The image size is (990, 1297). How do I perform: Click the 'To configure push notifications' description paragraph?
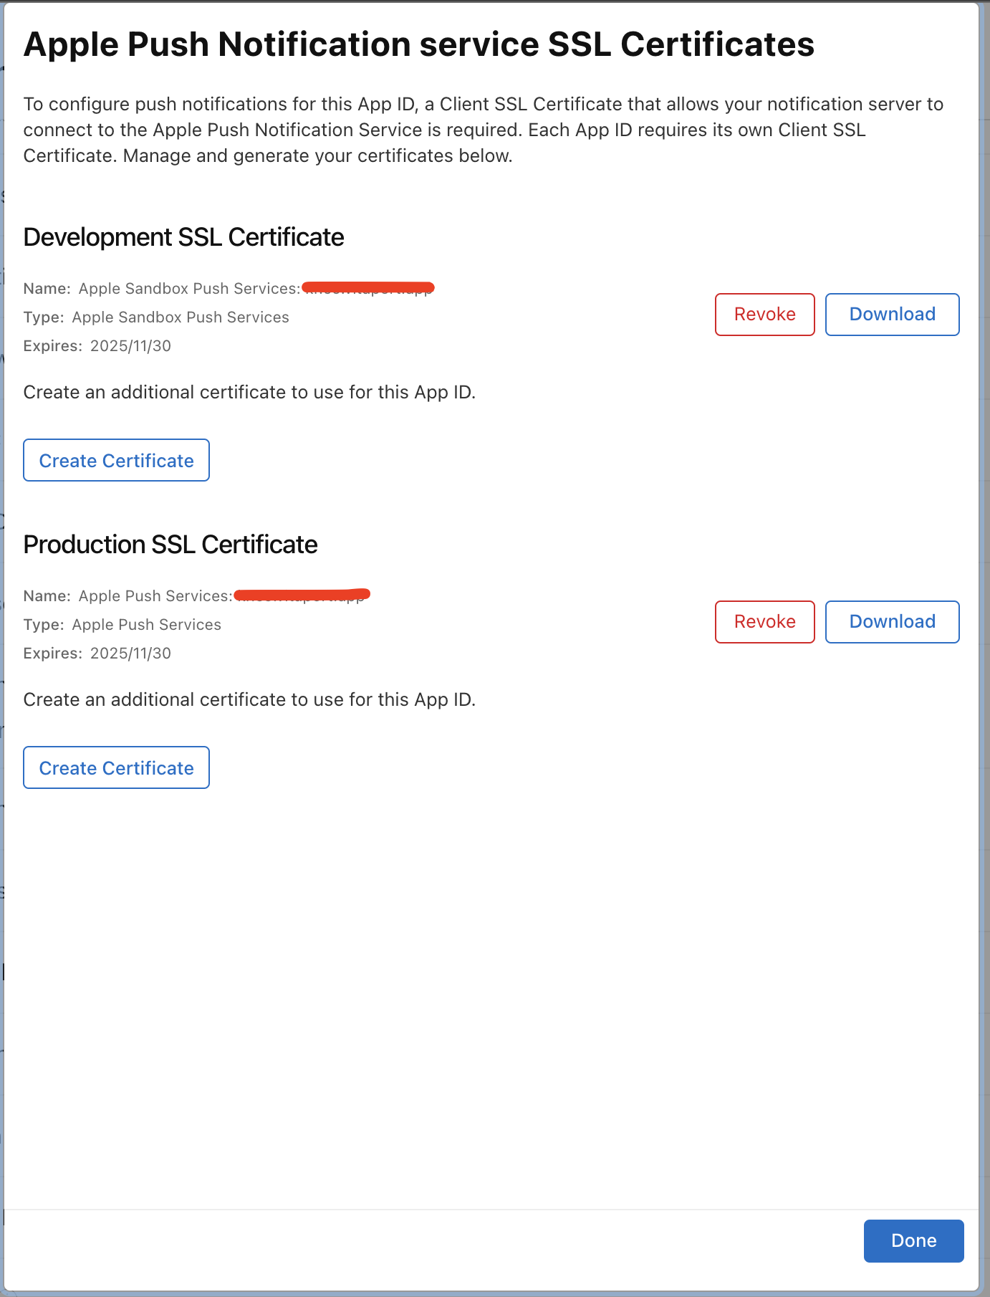point(484,130)
